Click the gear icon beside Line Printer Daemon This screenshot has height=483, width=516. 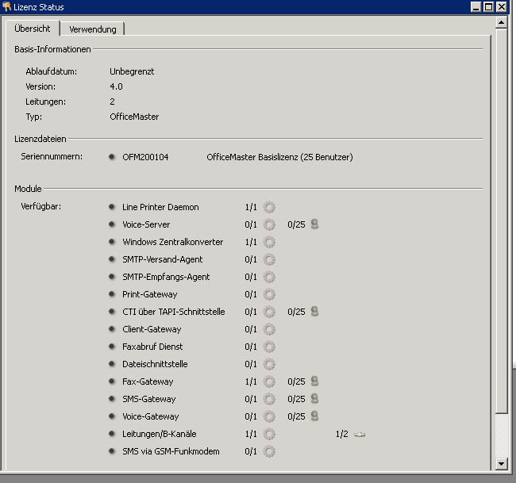269,207
